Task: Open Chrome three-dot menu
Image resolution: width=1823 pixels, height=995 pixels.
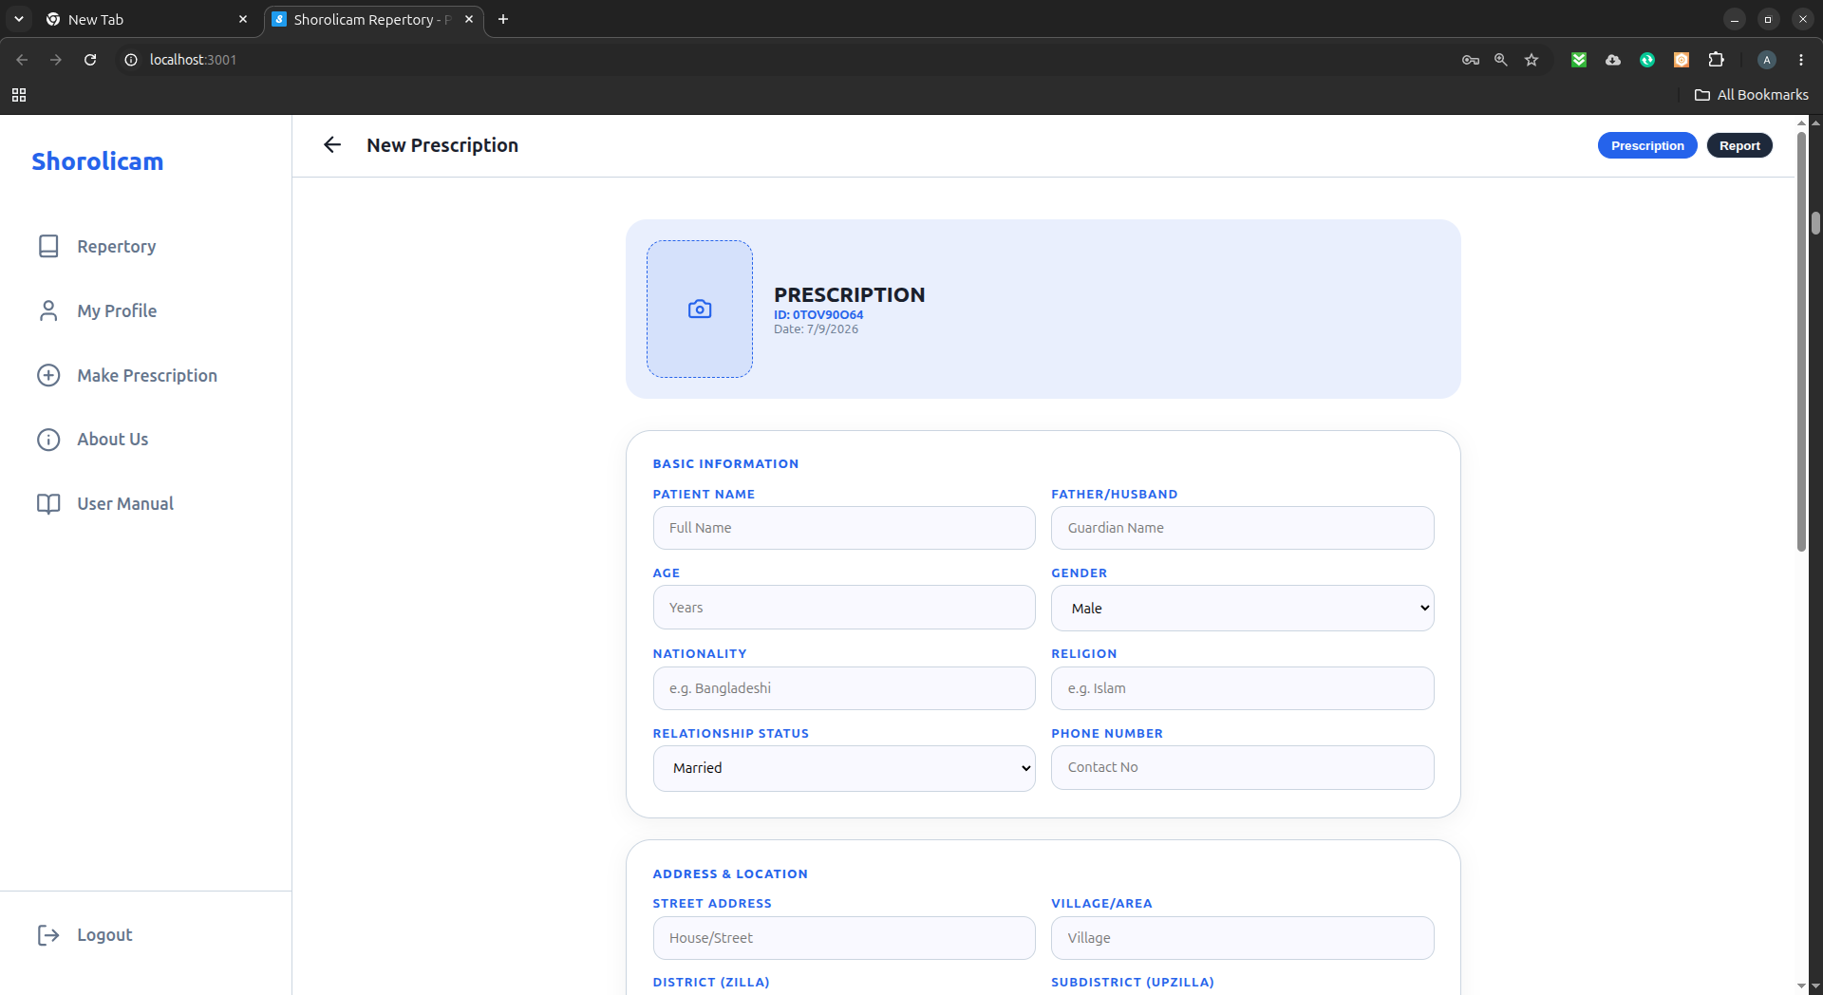Action: click(1801, 60)
